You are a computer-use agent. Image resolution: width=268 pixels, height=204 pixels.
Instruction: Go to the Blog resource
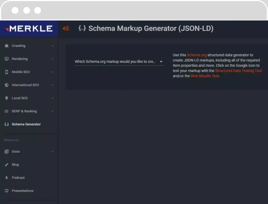[29, 164]
